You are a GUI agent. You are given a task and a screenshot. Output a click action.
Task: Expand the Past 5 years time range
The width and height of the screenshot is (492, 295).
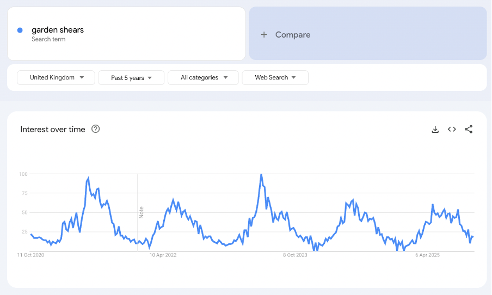coord(131,78)
